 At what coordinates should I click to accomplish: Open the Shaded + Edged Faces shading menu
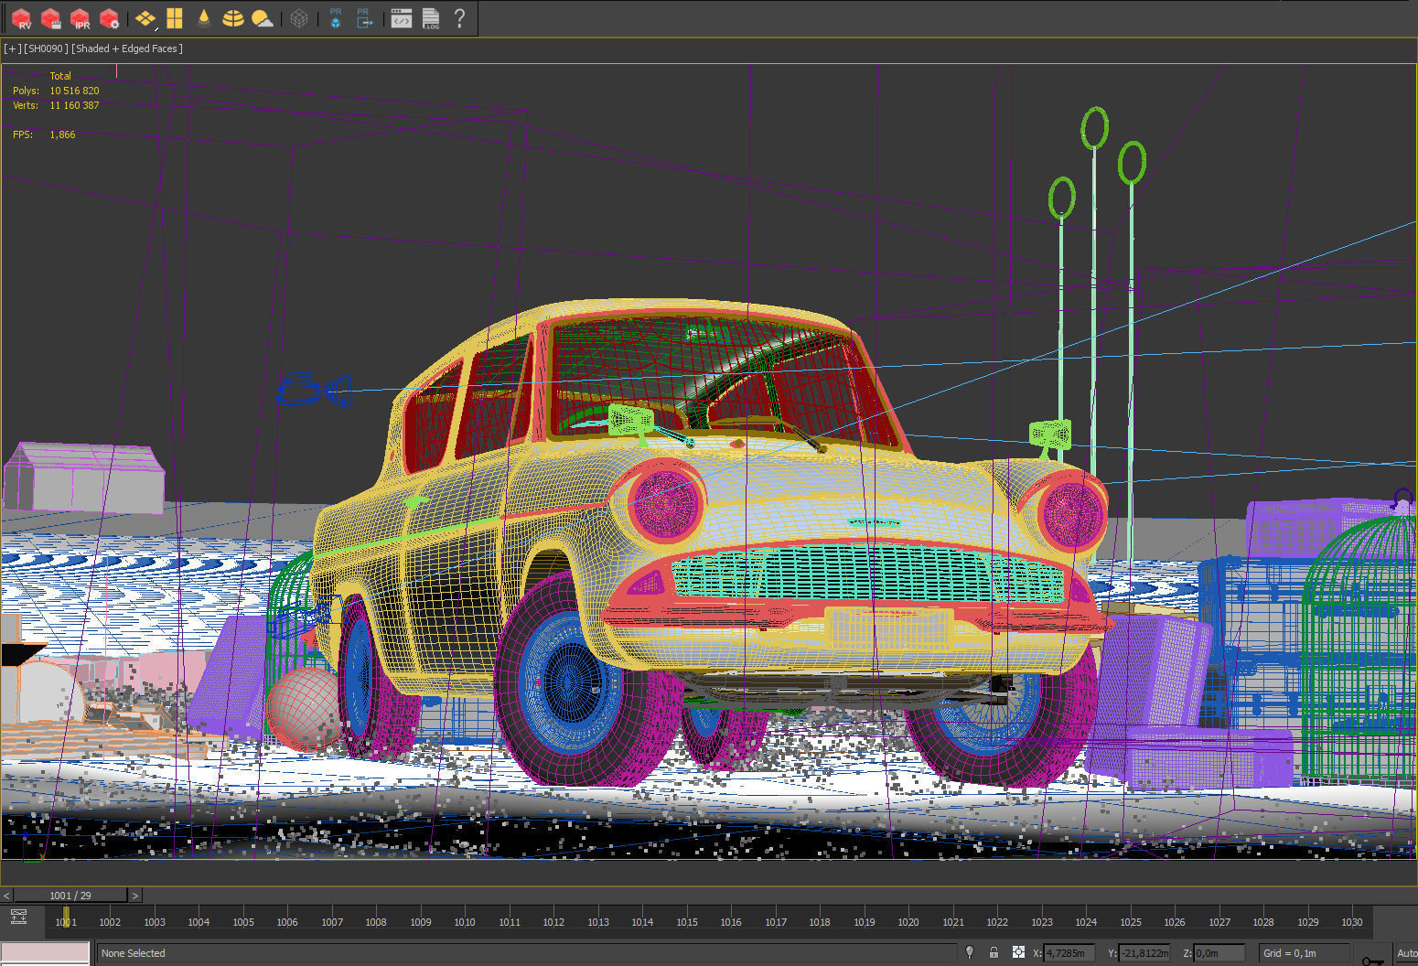coord(127,48)
